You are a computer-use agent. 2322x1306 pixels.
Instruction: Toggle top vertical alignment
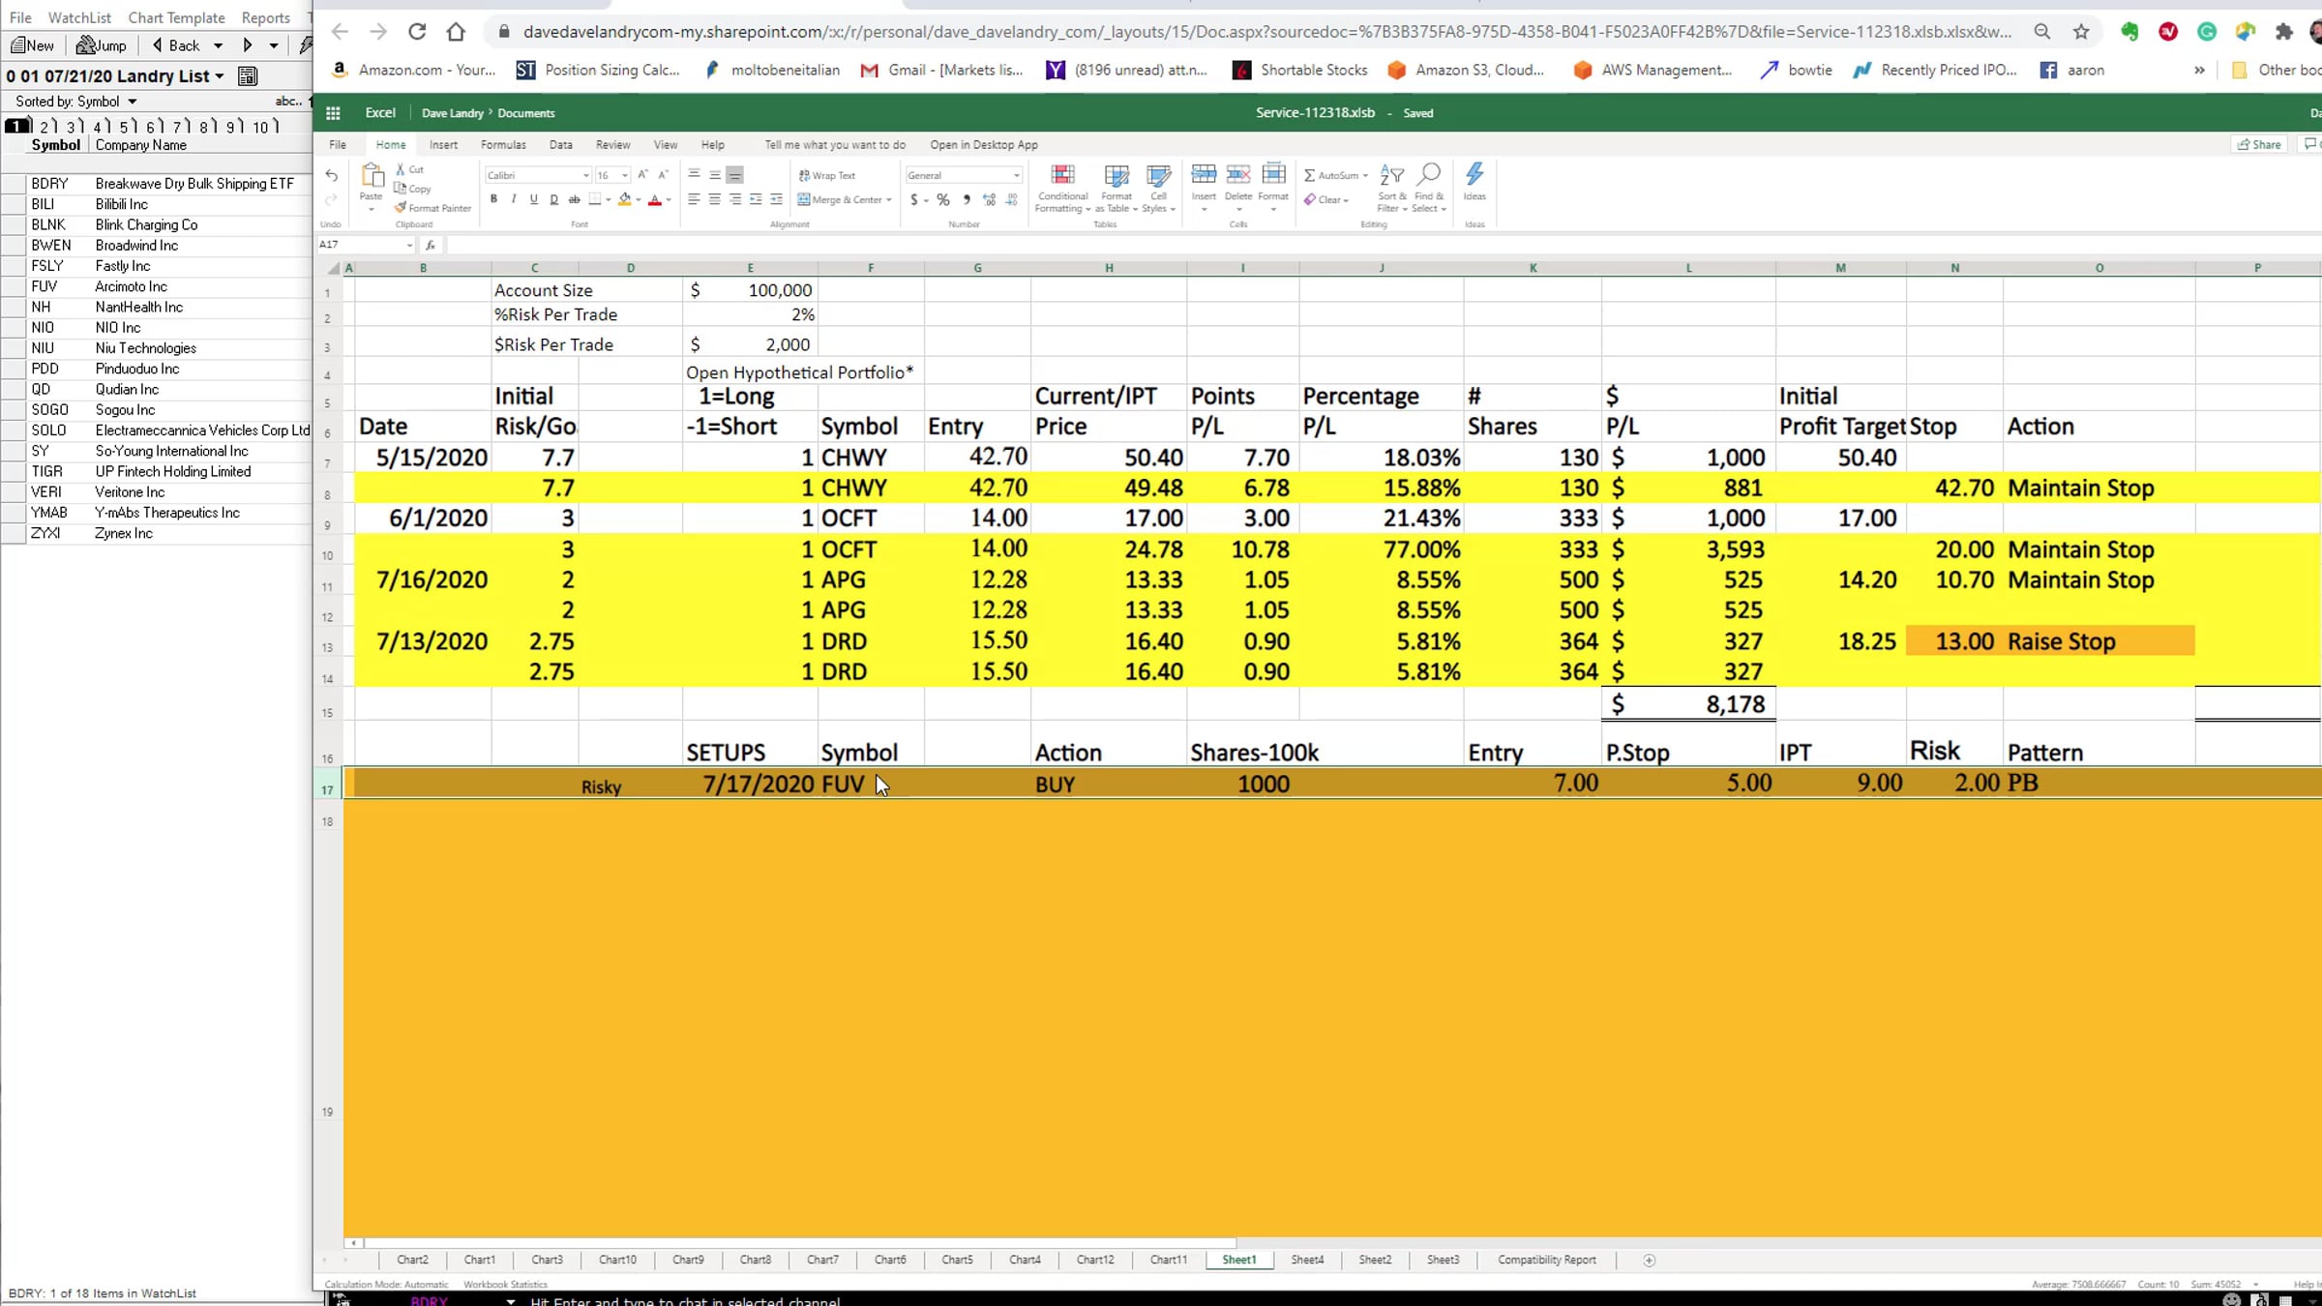coord(694,175)
